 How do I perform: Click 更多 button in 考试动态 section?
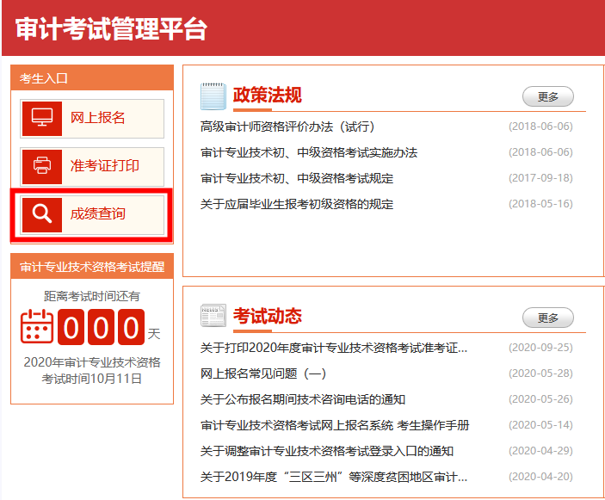pos(547,318)
